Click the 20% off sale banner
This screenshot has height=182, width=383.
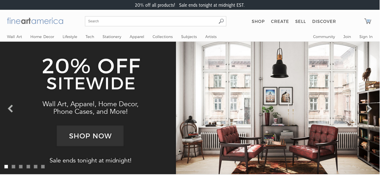coord(190,5)
